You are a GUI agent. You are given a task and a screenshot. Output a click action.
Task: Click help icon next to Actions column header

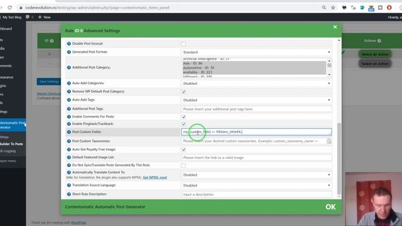point(379,41)
